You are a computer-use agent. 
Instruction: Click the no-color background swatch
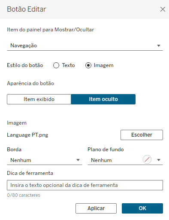147,159
